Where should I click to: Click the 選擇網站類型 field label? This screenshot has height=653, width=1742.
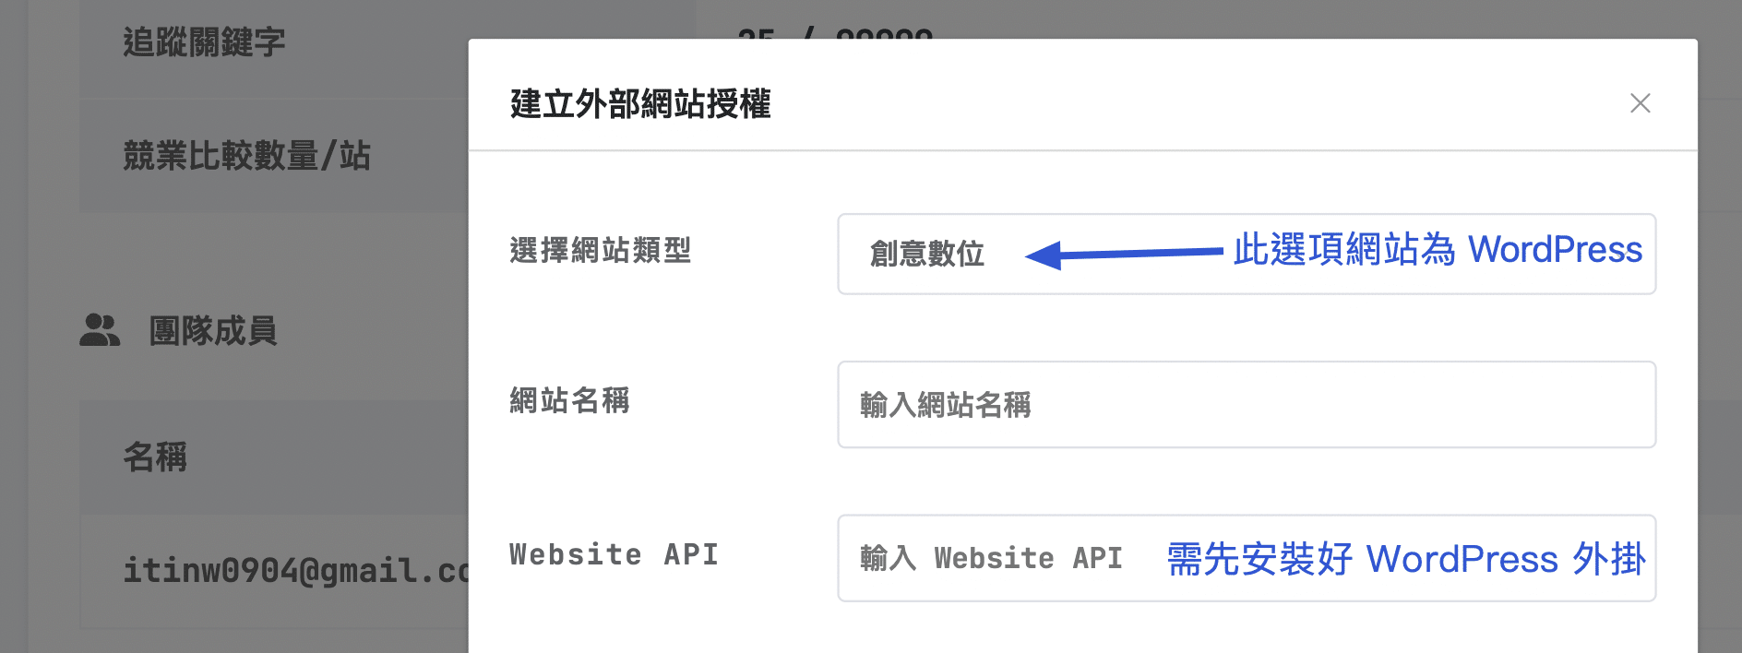[600, 251]
